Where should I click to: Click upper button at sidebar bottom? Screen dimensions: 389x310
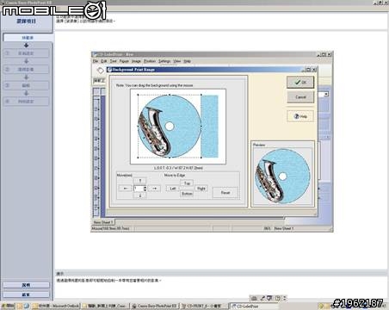[x=26, y=285]
